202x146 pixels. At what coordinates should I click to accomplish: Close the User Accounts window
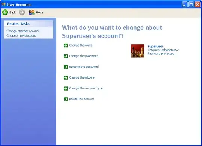[198, 4]
